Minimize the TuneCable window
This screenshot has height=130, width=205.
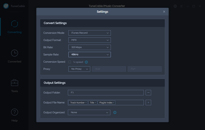click(187, 6)
